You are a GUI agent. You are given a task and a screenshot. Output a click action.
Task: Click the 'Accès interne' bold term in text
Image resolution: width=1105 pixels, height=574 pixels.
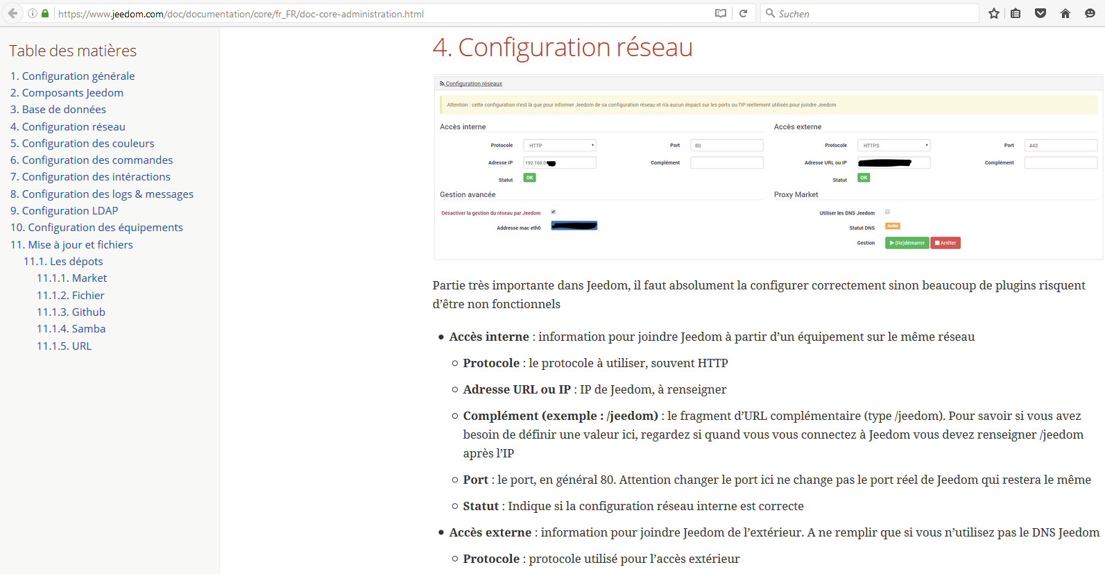tap(489, 337)
